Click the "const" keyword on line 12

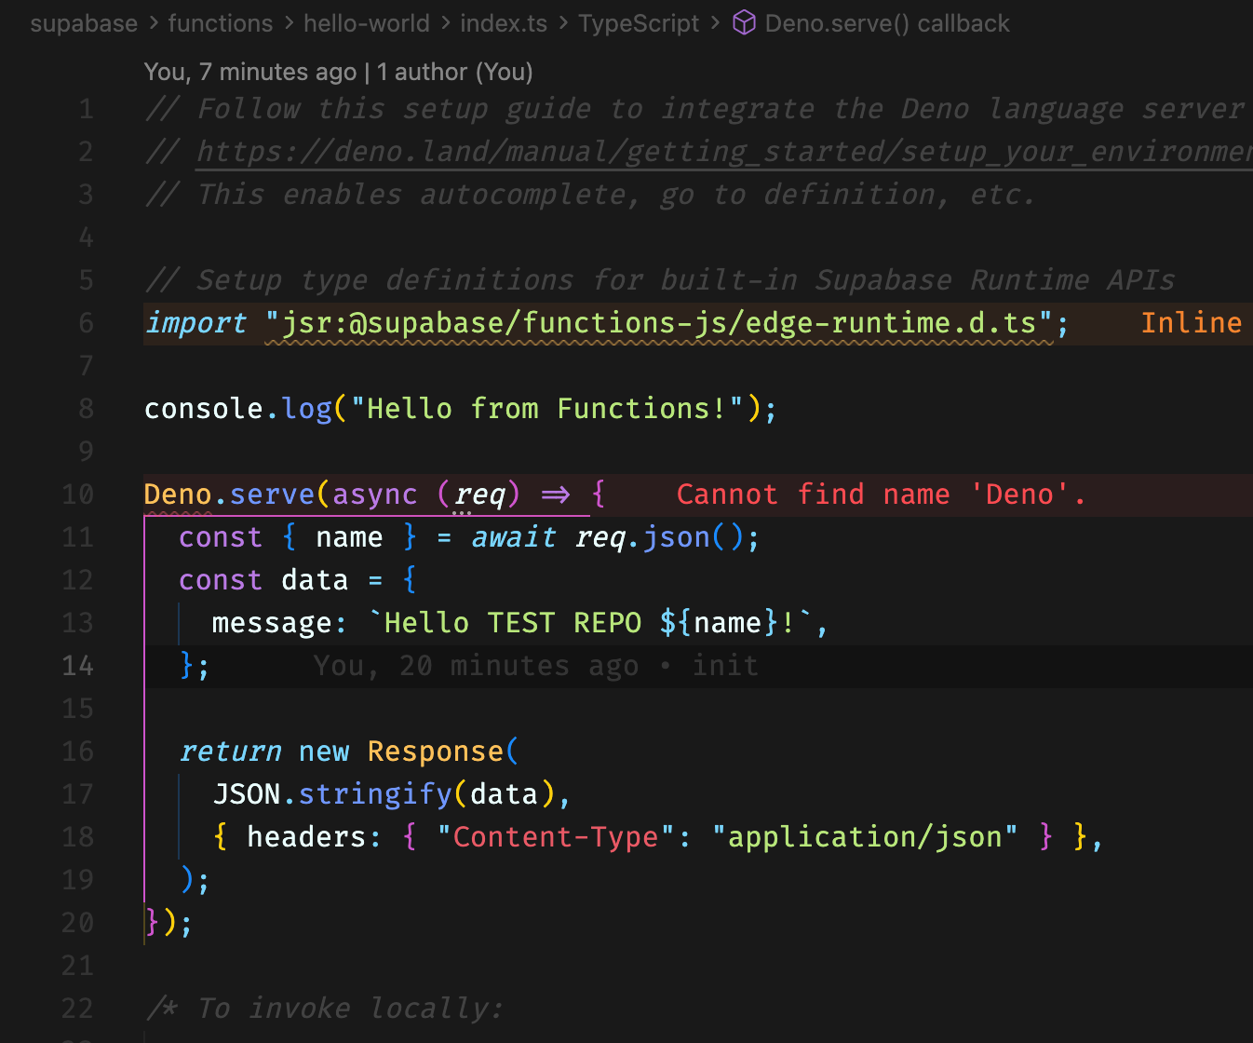(x=221, y=580)
